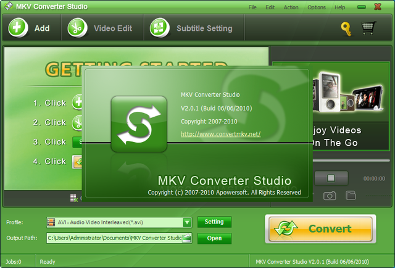Viewport: 395px width, 268px height.
Task: Close the app with red X
Action: 378,7
